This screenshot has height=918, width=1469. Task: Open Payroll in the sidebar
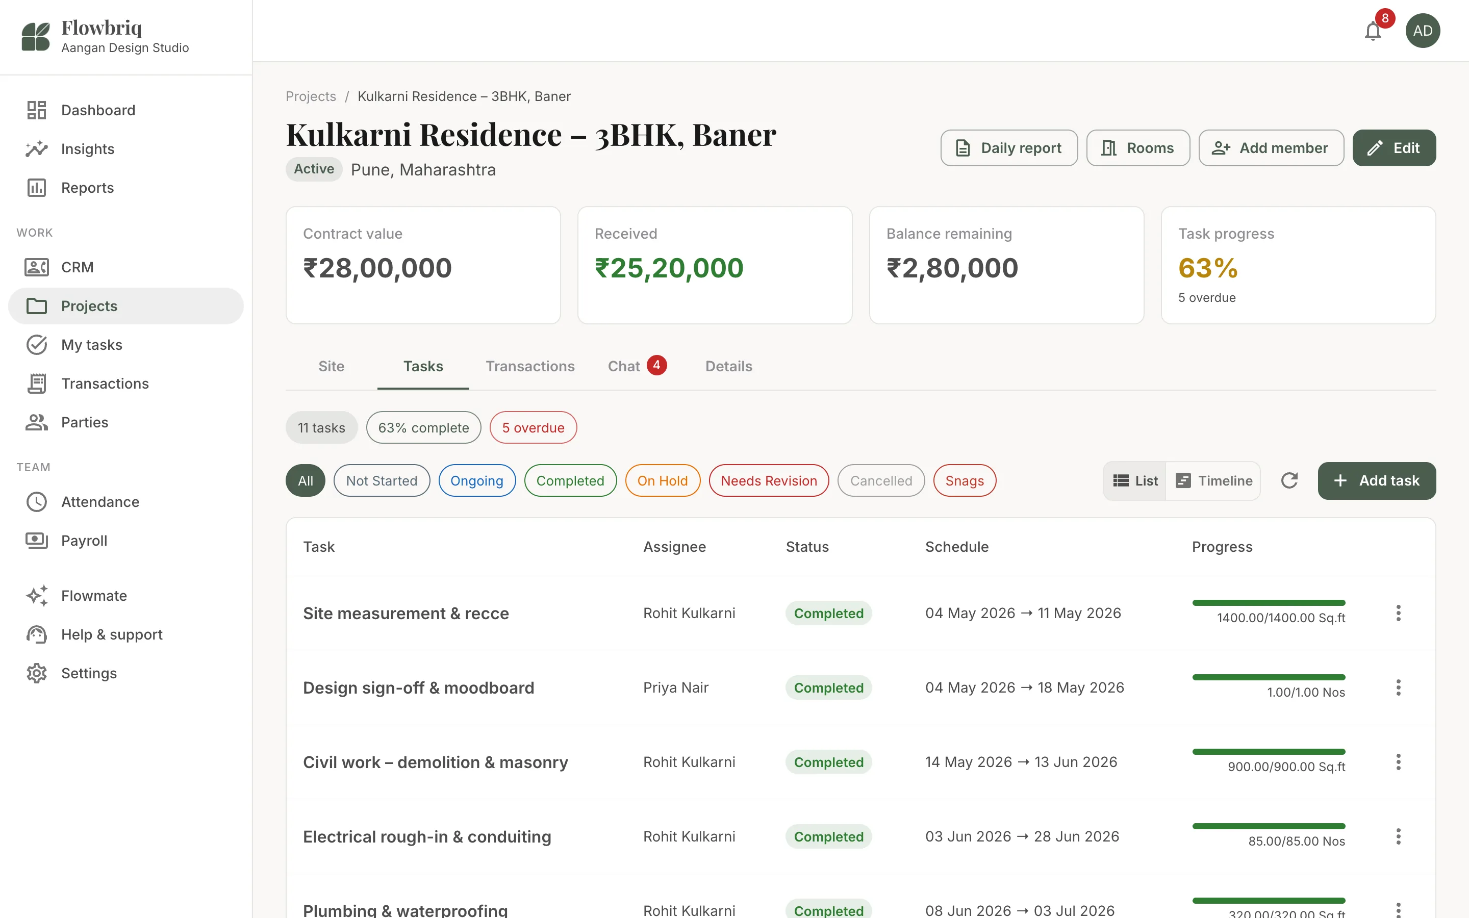(125, 541)
